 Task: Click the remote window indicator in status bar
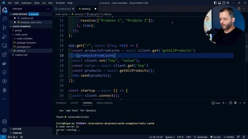tap(3, 137)
